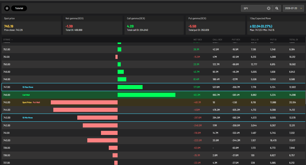The image size is (306, 165).
Task: Click the PUT OI column header
Action: [x=273, y=40]
